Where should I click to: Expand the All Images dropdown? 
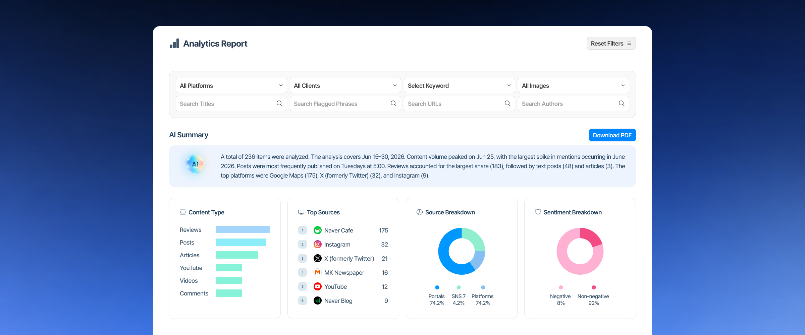(x=574, y=85)
